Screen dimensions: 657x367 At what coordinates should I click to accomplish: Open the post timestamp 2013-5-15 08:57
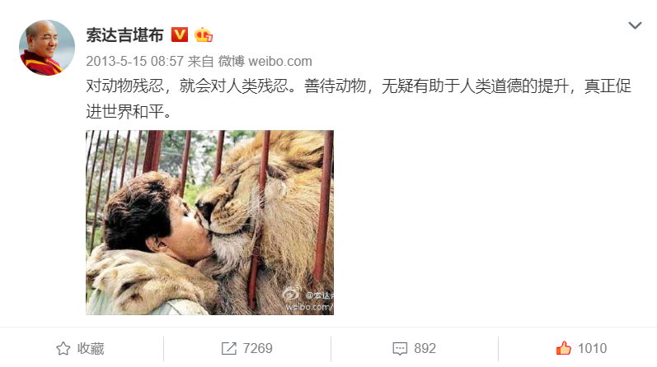[134, 62]
